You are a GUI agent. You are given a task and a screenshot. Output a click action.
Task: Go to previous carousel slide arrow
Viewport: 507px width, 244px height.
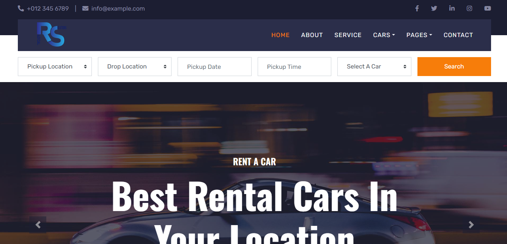point(38,225)
